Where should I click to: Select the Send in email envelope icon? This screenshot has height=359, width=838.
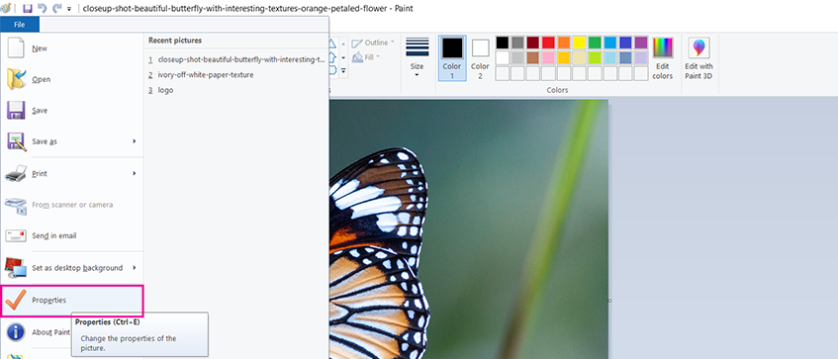[16, 235]
